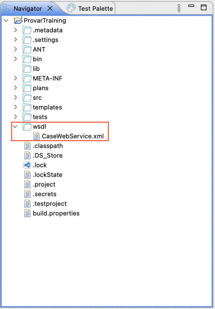
Task: Click the .lock file's Visual Studio icon
Action: (x=27, y=165)
